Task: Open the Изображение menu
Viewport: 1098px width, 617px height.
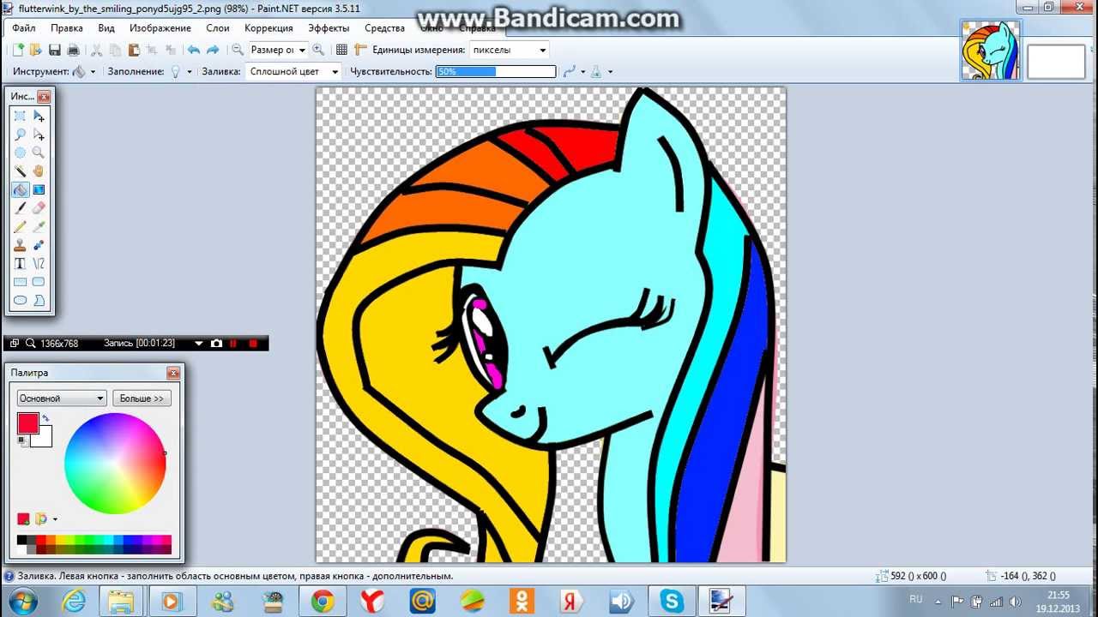Action: tap(160, 28)
